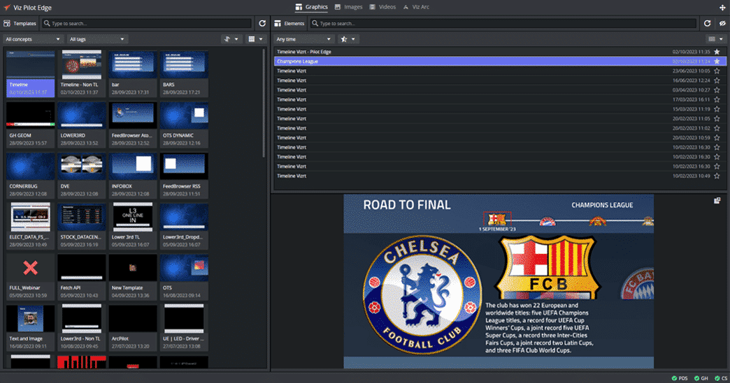Pop out the preview window
The height and width of the screenshot is (383, 730).
coord(717,201)
